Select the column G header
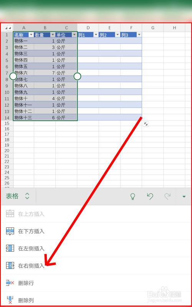 coord(153,28)
